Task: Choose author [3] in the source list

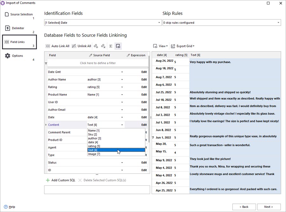Action: click(x=95, y=138)
